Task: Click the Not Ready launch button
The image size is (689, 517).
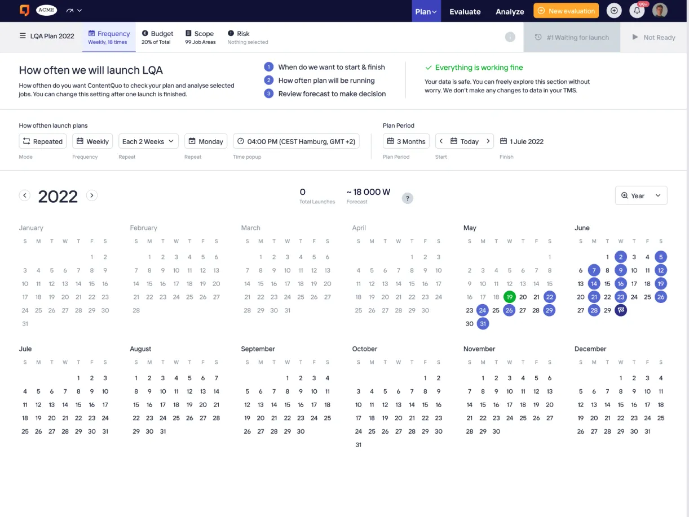Action: [x=654, y=37]
